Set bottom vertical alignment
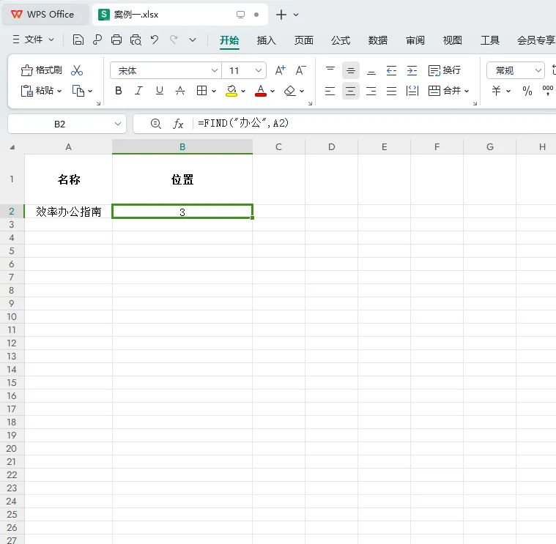Image resolution: width=556 pixels, height=544 pixels. click(371, 70)
